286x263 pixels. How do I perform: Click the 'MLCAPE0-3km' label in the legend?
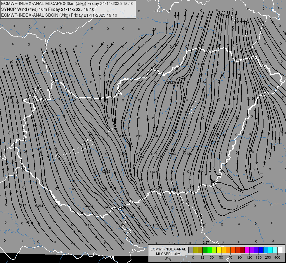[x=168, y=254]
